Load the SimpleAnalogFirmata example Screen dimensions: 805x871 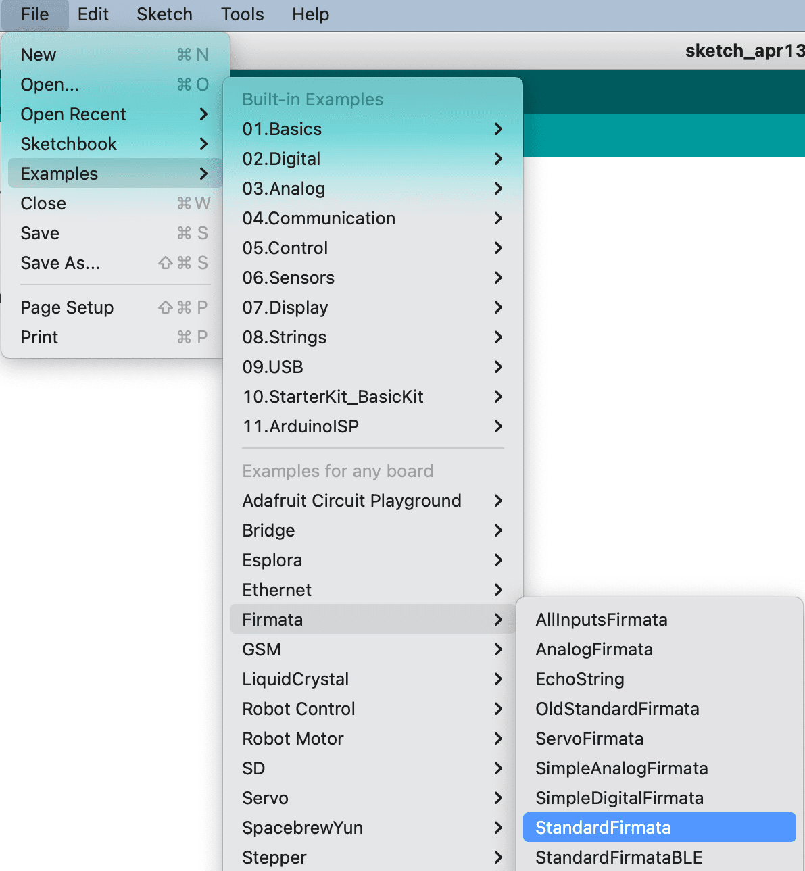pyautogui.click(x=660, y=768)
